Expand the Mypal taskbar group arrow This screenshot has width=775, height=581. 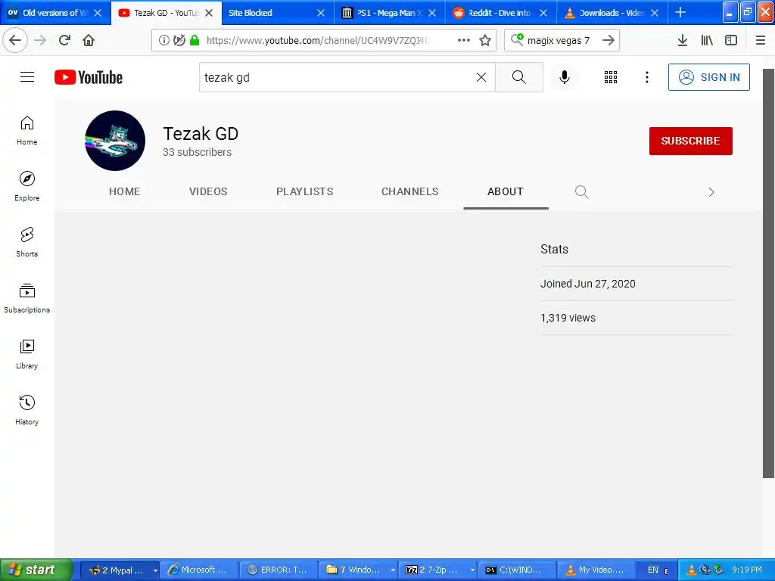[155, 570]
